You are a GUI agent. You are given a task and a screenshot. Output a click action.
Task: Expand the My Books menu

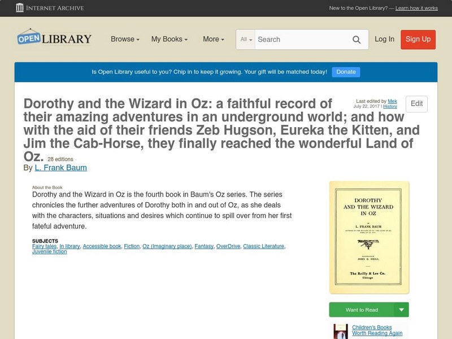[169, 39]
